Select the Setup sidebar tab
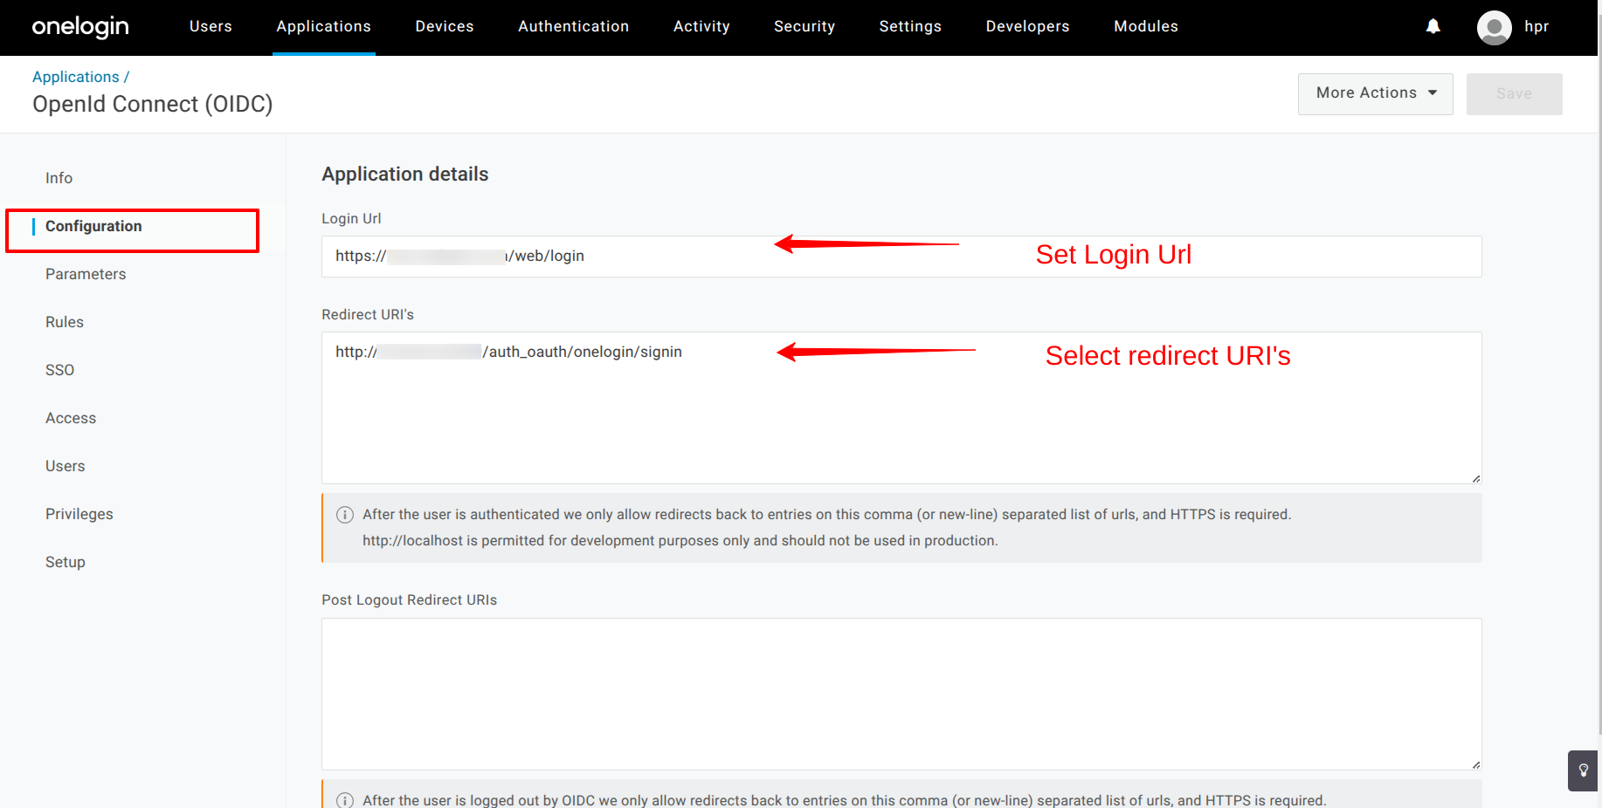The image size is (1602, 808). [x=66, y=562]
